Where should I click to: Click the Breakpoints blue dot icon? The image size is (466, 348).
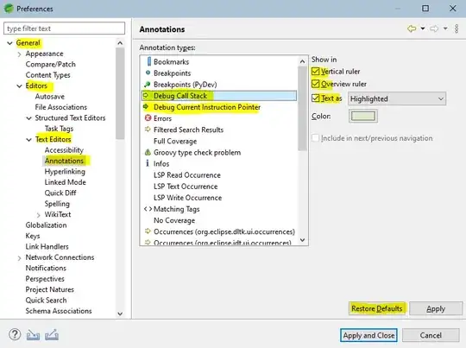(148, 73)
